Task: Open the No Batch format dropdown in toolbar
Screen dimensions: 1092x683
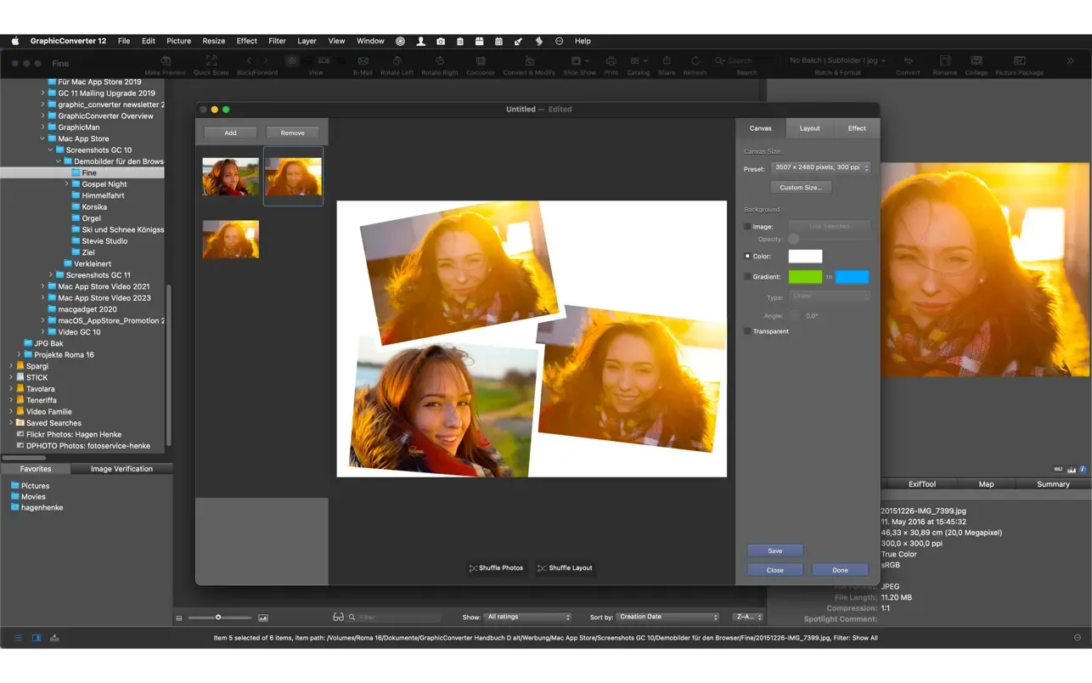Action: coord(837,60)
